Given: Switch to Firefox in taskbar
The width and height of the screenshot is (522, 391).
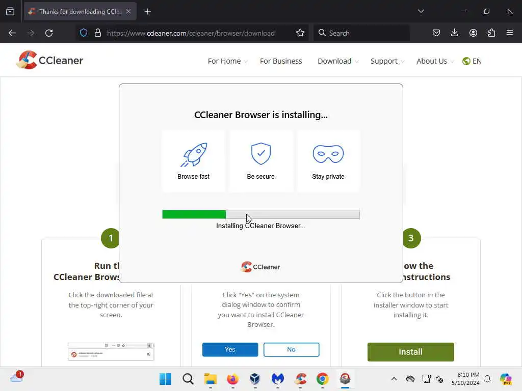Looking at the screenshot, I should 232,379.
